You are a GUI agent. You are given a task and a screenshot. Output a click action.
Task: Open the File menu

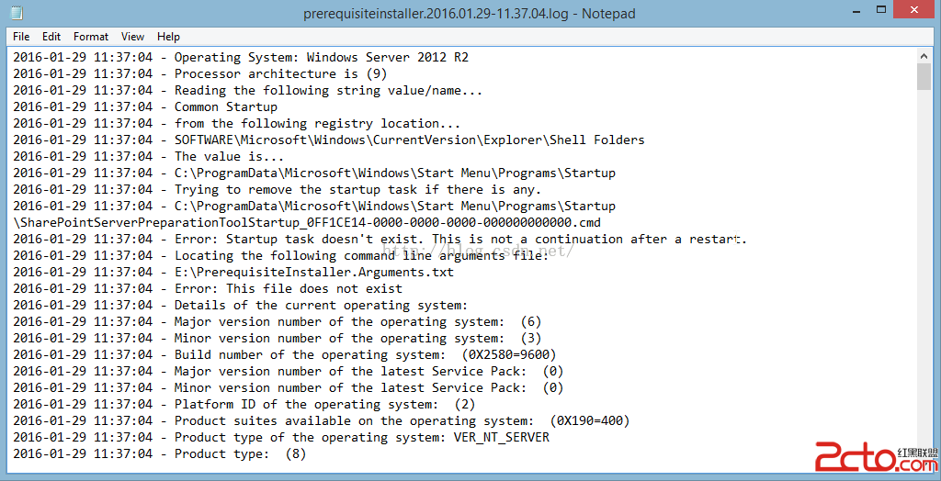[21, 37]
